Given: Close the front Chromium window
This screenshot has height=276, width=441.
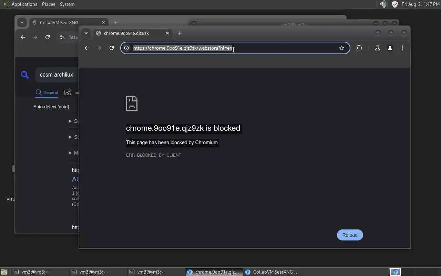Looking at the screenshot, I should [404, 33].
